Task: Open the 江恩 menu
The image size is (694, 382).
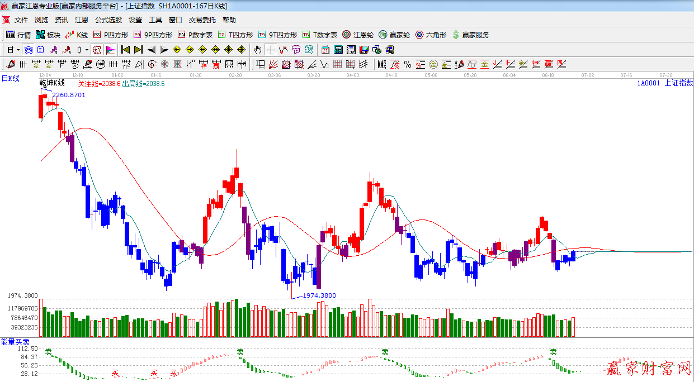Action: coord(82,20)
